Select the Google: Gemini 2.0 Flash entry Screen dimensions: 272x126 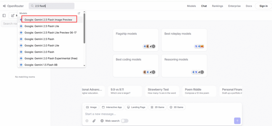(50, 52)
